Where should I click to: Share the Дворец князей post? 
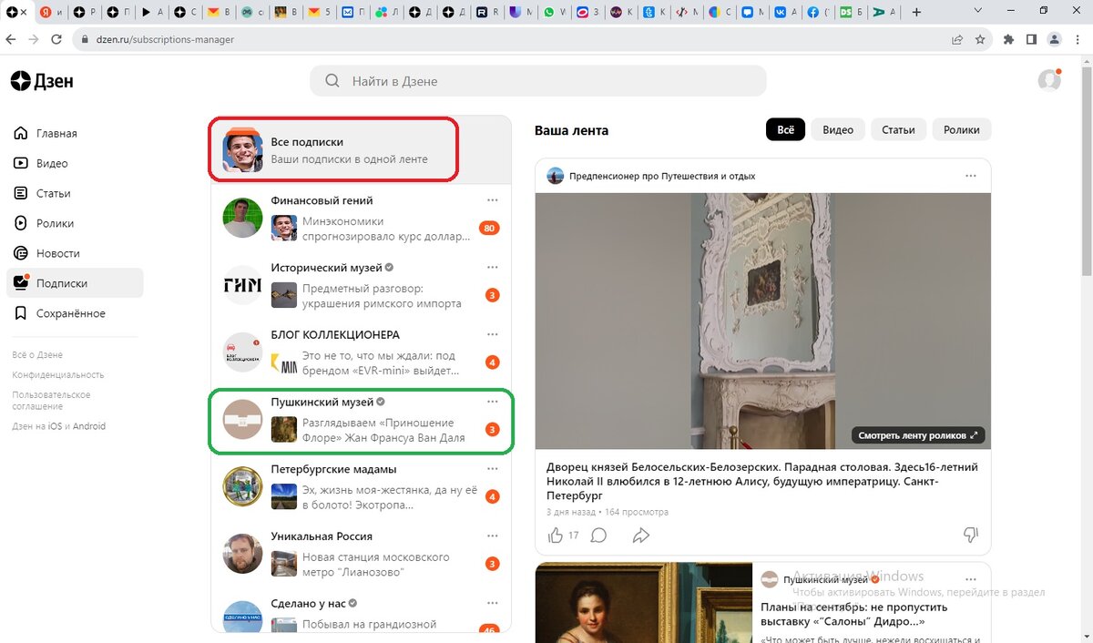point(641,535)
